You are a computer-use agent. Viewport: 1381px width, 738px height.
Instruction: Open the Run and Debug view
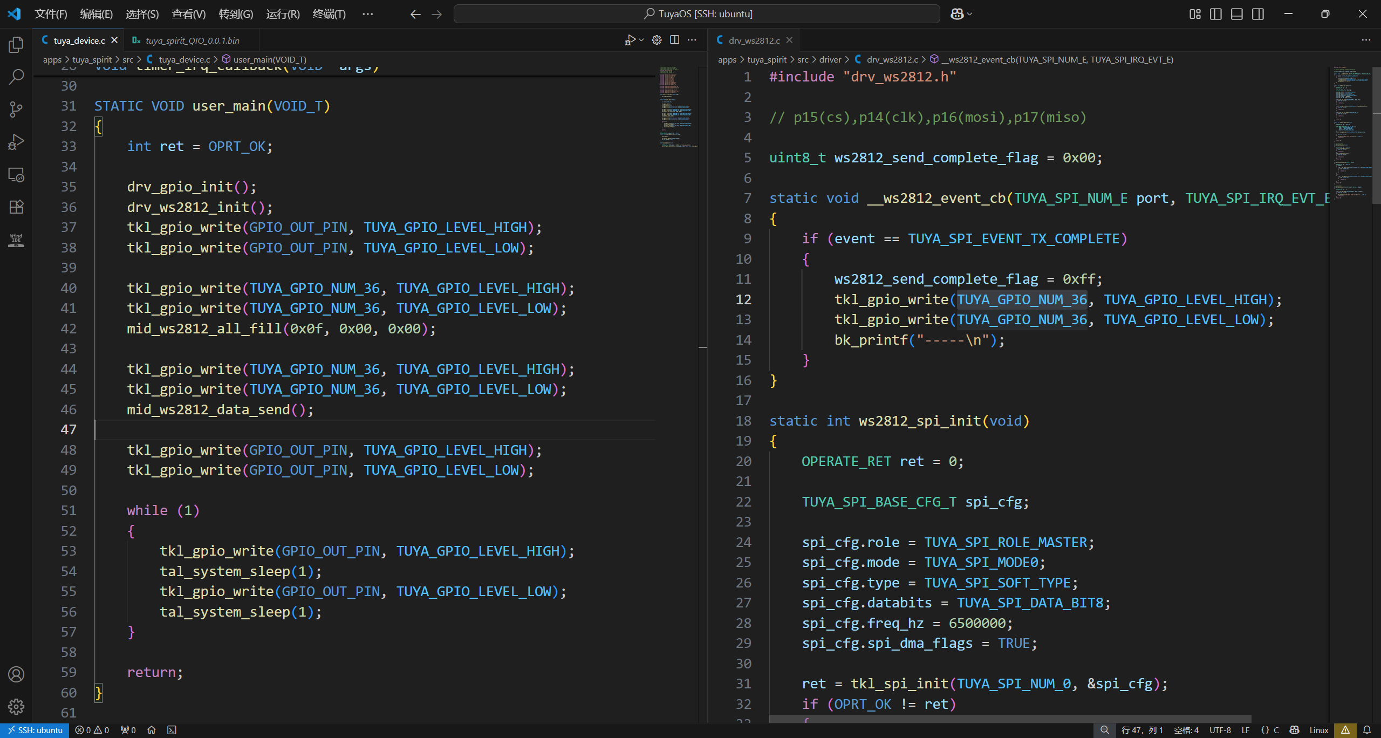pos(16,142)
